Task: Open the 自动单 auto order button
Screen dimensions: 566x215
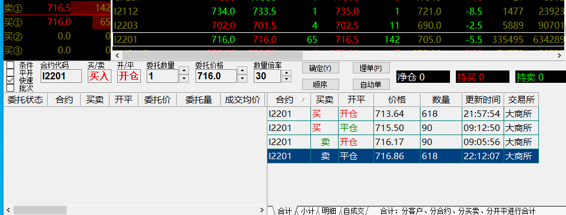Action: (x=371, y=84)
